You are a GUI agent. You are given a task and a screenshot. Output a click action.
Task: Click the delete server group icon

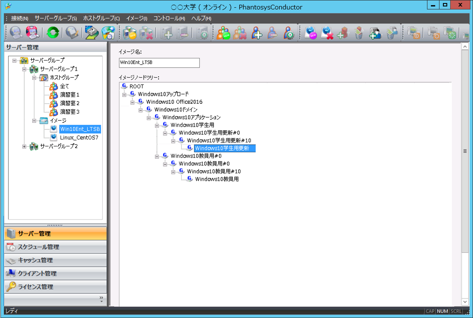(x=146, y=33)
